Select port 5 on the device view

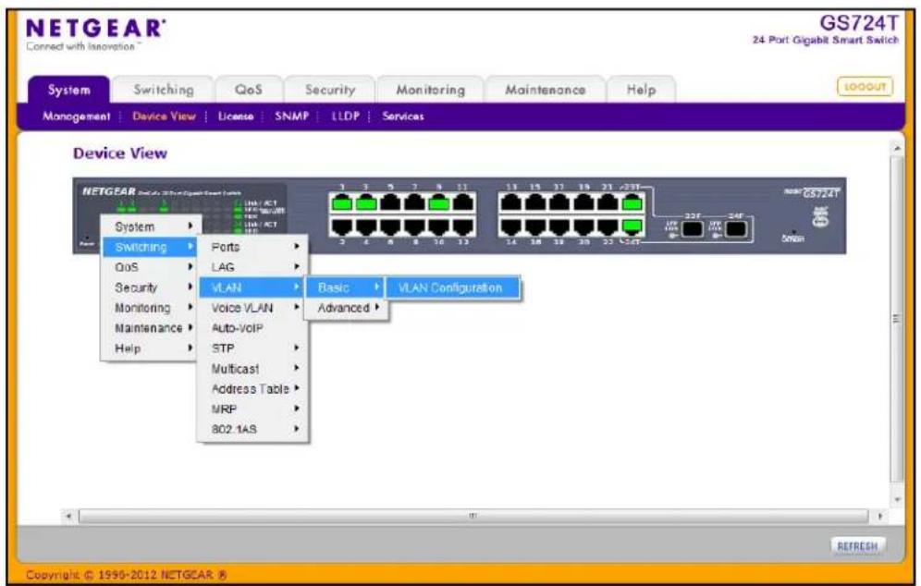[390, 203]
